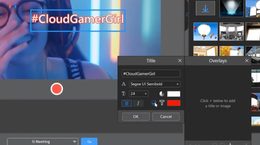Click the blue Go button
Viewport: 260px width, 145px height.
(89, 141)
